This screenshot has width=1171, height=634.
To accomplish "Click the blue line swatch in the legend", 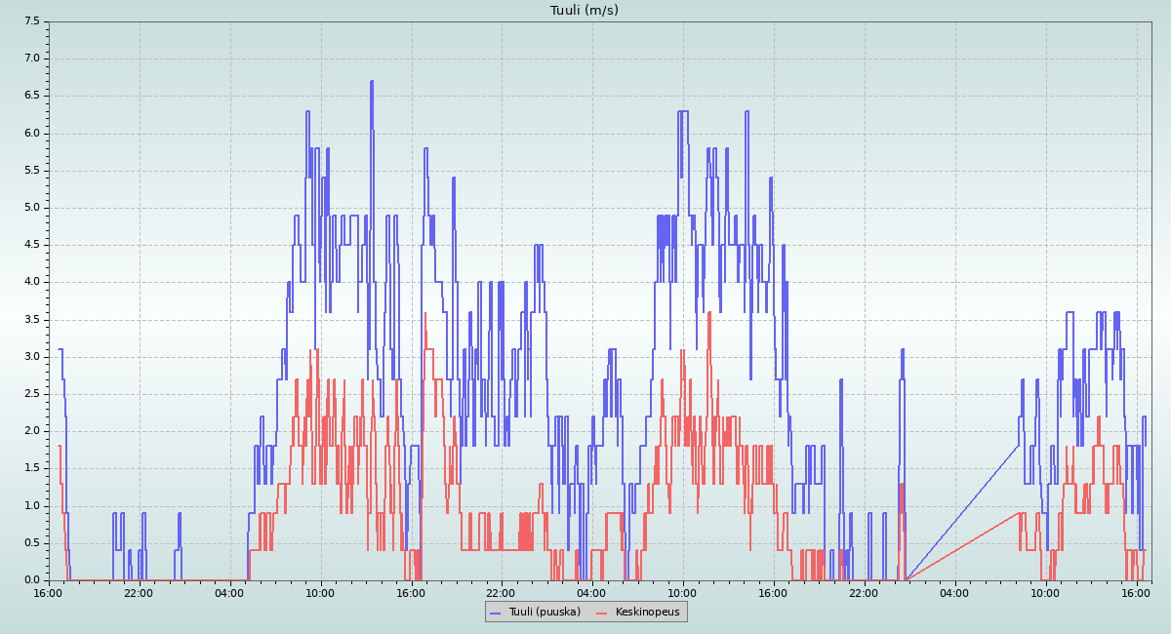I will point(496,612).
